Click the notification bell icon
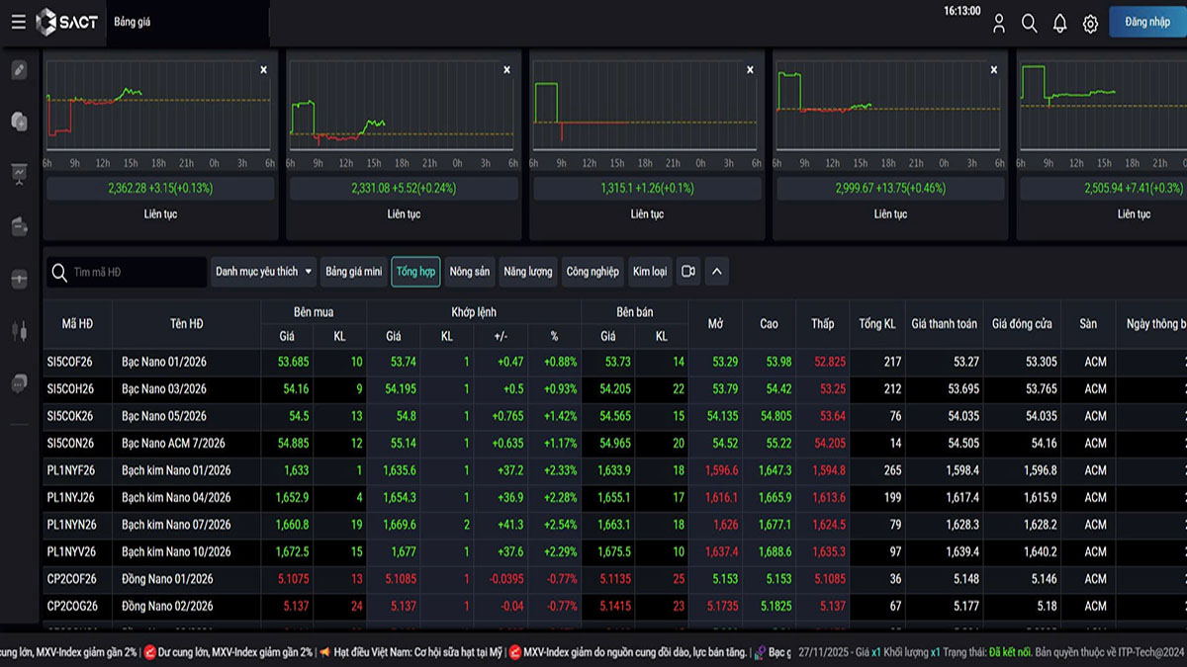This screenshot has height=667, width=1187. (x=1059, y=23)
